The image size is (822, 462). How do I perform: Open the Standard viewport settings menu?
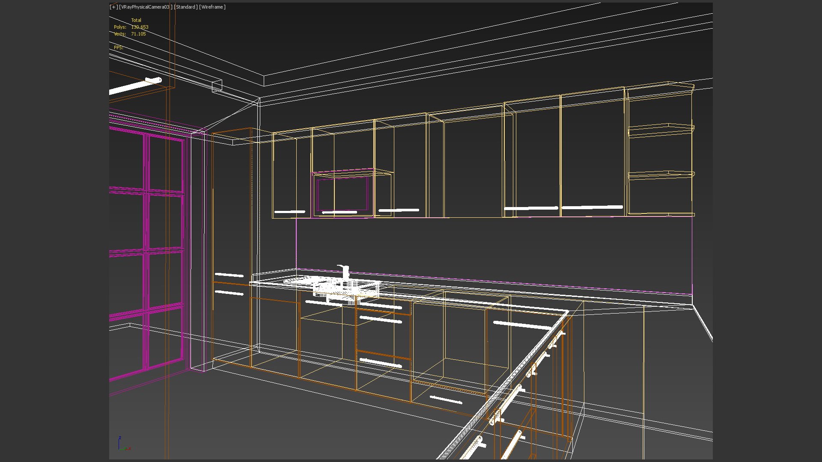[186, 7]
